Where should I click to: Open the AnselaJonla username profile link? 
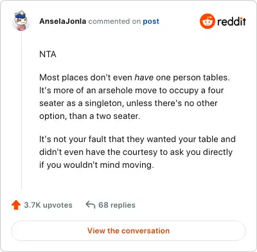click(x=63, y=21)
